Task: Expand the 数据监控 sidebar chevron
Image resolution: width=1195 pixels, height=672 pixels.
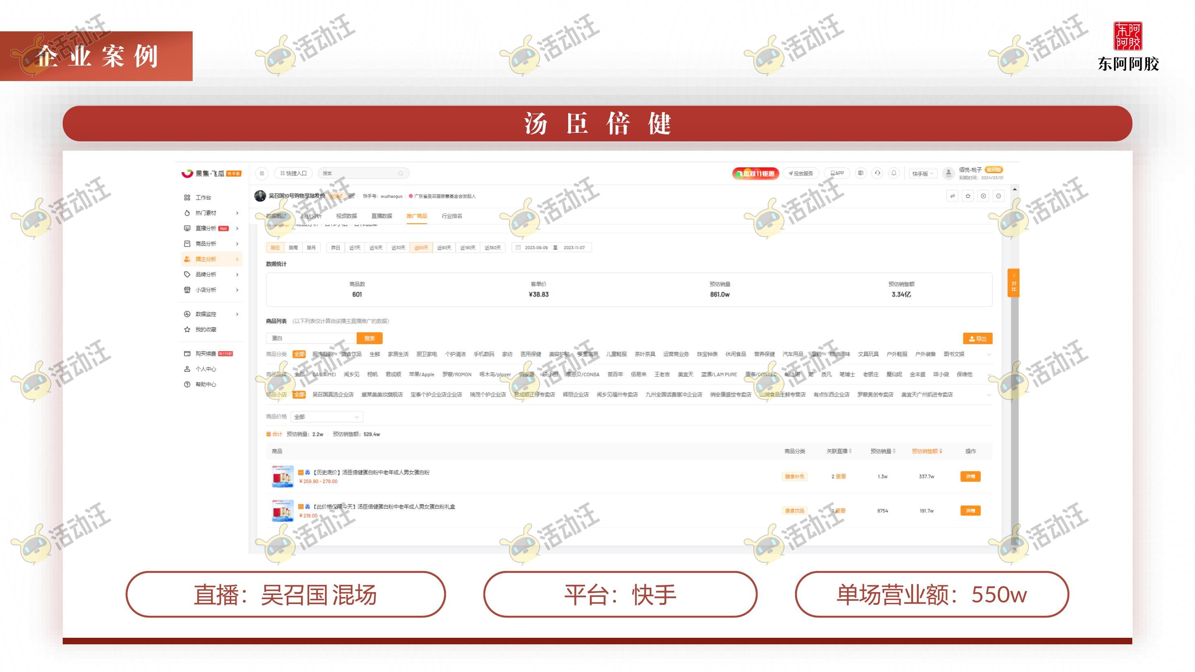Action: click(x=237, y=314)
